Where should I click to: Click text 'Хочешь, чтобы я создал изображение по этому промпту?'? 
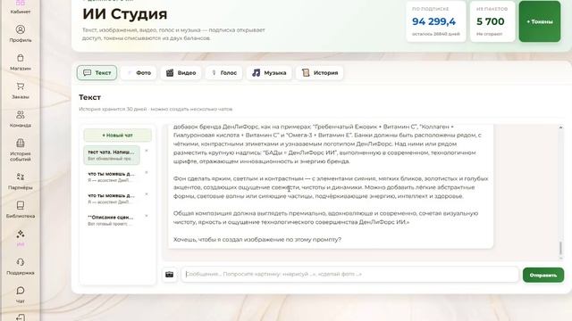point(257,240)
